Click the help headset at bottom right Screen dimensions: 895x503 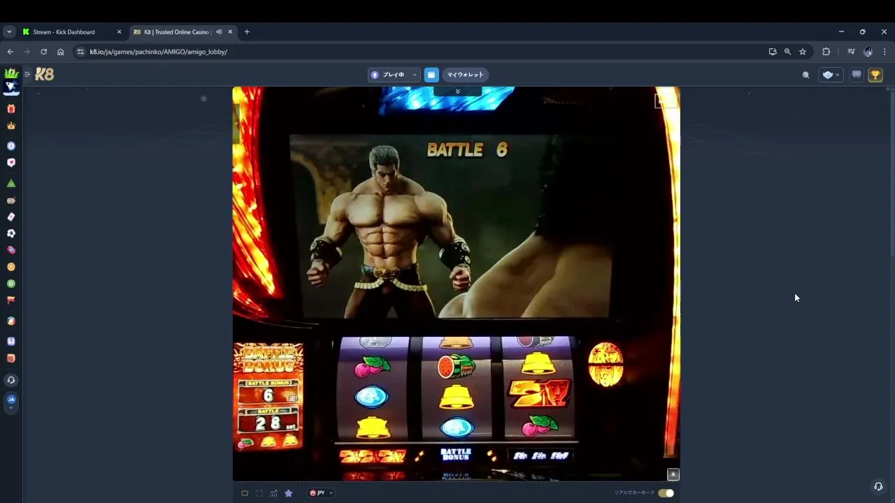coord(878,486)
